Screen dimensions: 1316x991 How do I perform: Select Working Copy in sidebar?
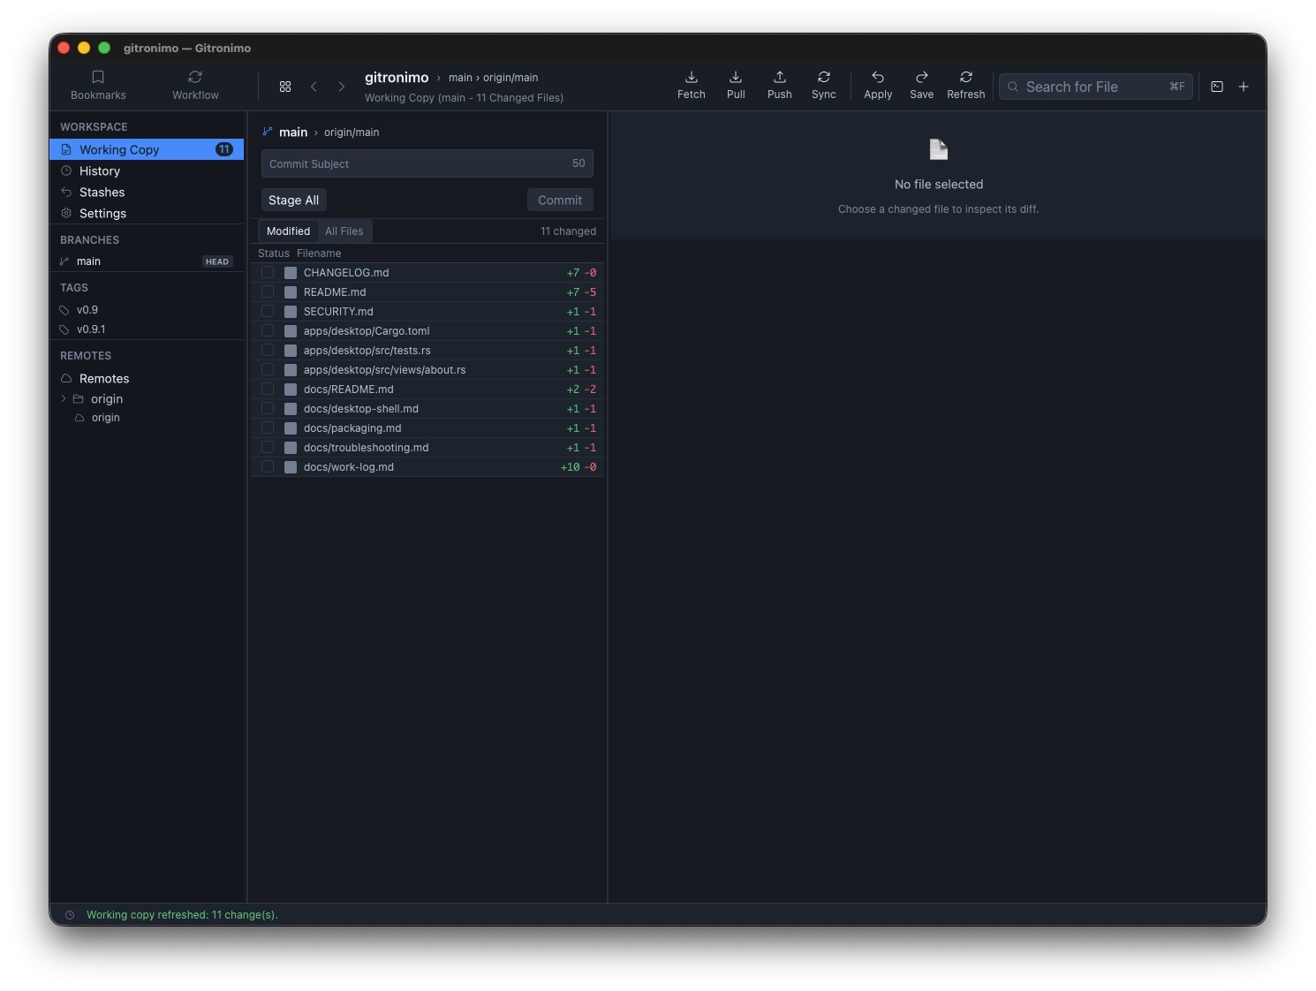(x=147, y=149)
